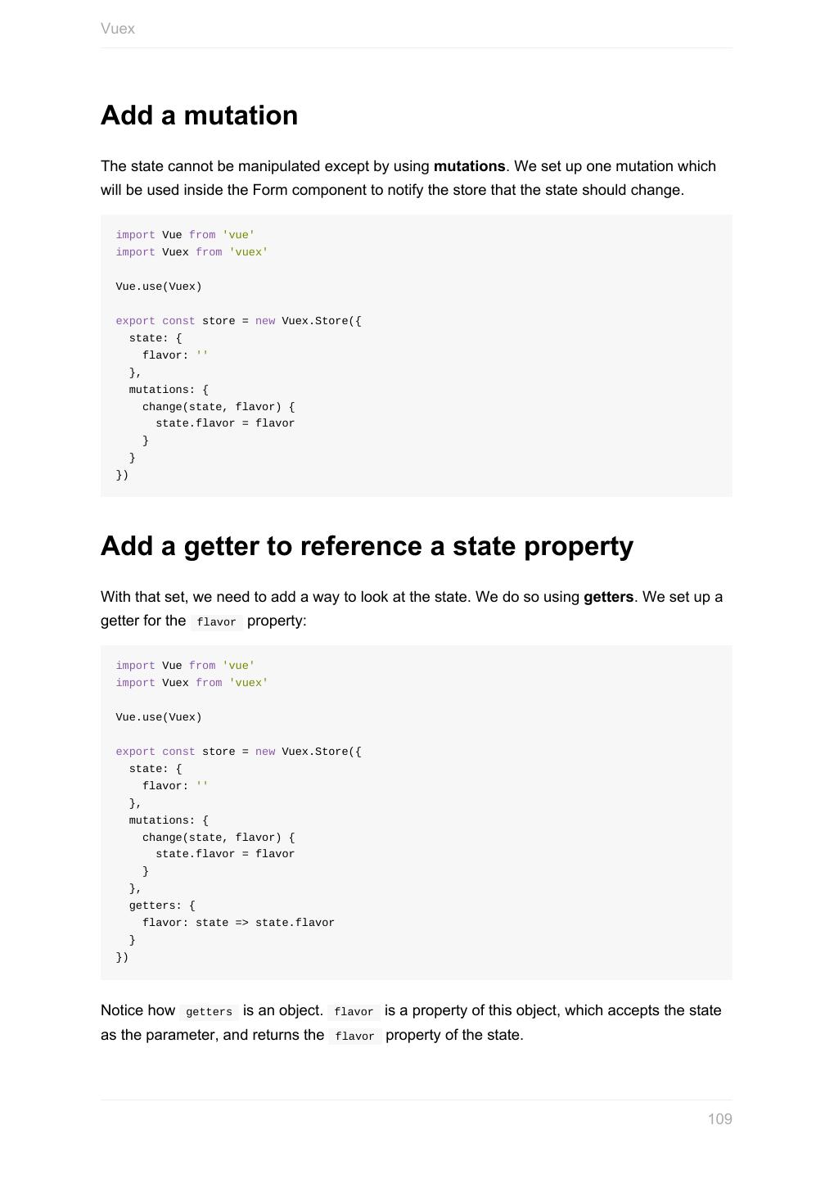The height and width of the screenshot is (1179, 834).
Task: Click the bold word "getters" in second paragraph
Action: [608, 597]
